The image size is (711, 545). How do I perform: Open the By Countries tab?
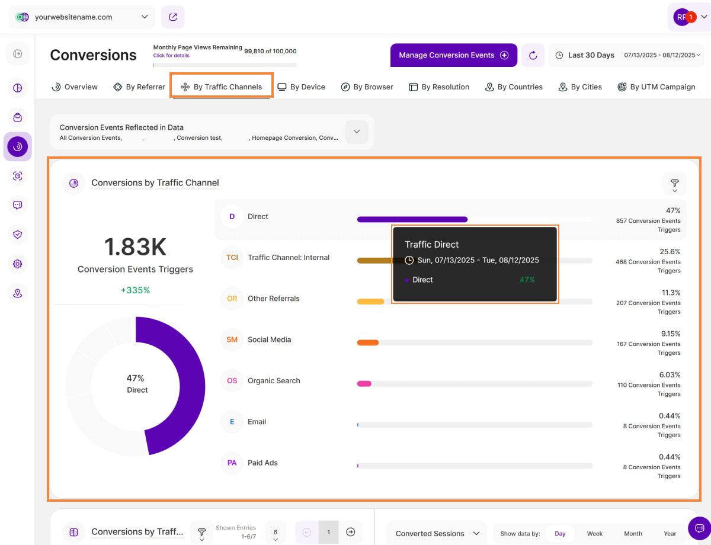pos(514,87)
